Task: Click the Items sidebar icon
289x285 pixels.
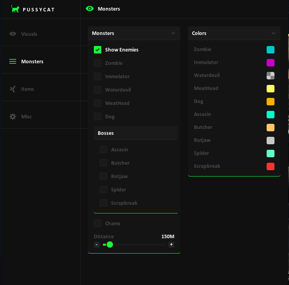Action: (x=13, y=89)
